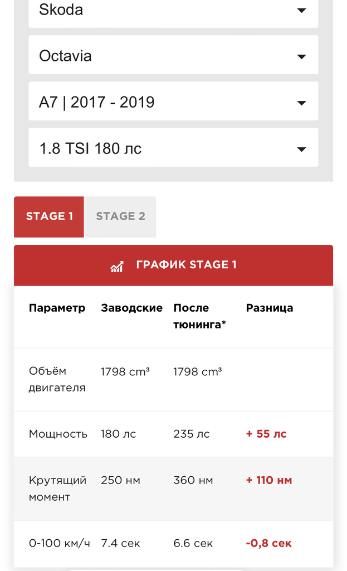347x571 pixels.
Task: Expand the Skoda brand dropdown arrow
Action: [x=301, y=11]
